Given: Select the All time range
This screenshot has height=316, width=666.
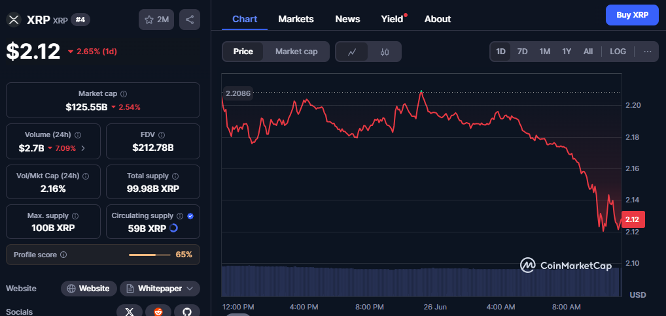Looking at the screenshot, I should click(x=588, y=52).
